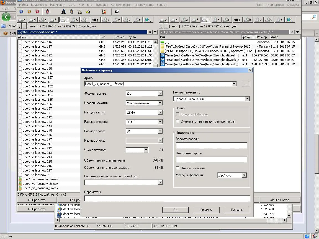
Task: Click Отмена button in dialog
Action: tap(206, 210)
